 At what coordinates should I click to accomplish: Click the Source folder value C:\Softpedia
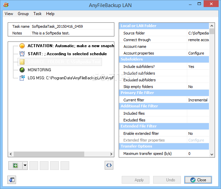click(198, 33)
